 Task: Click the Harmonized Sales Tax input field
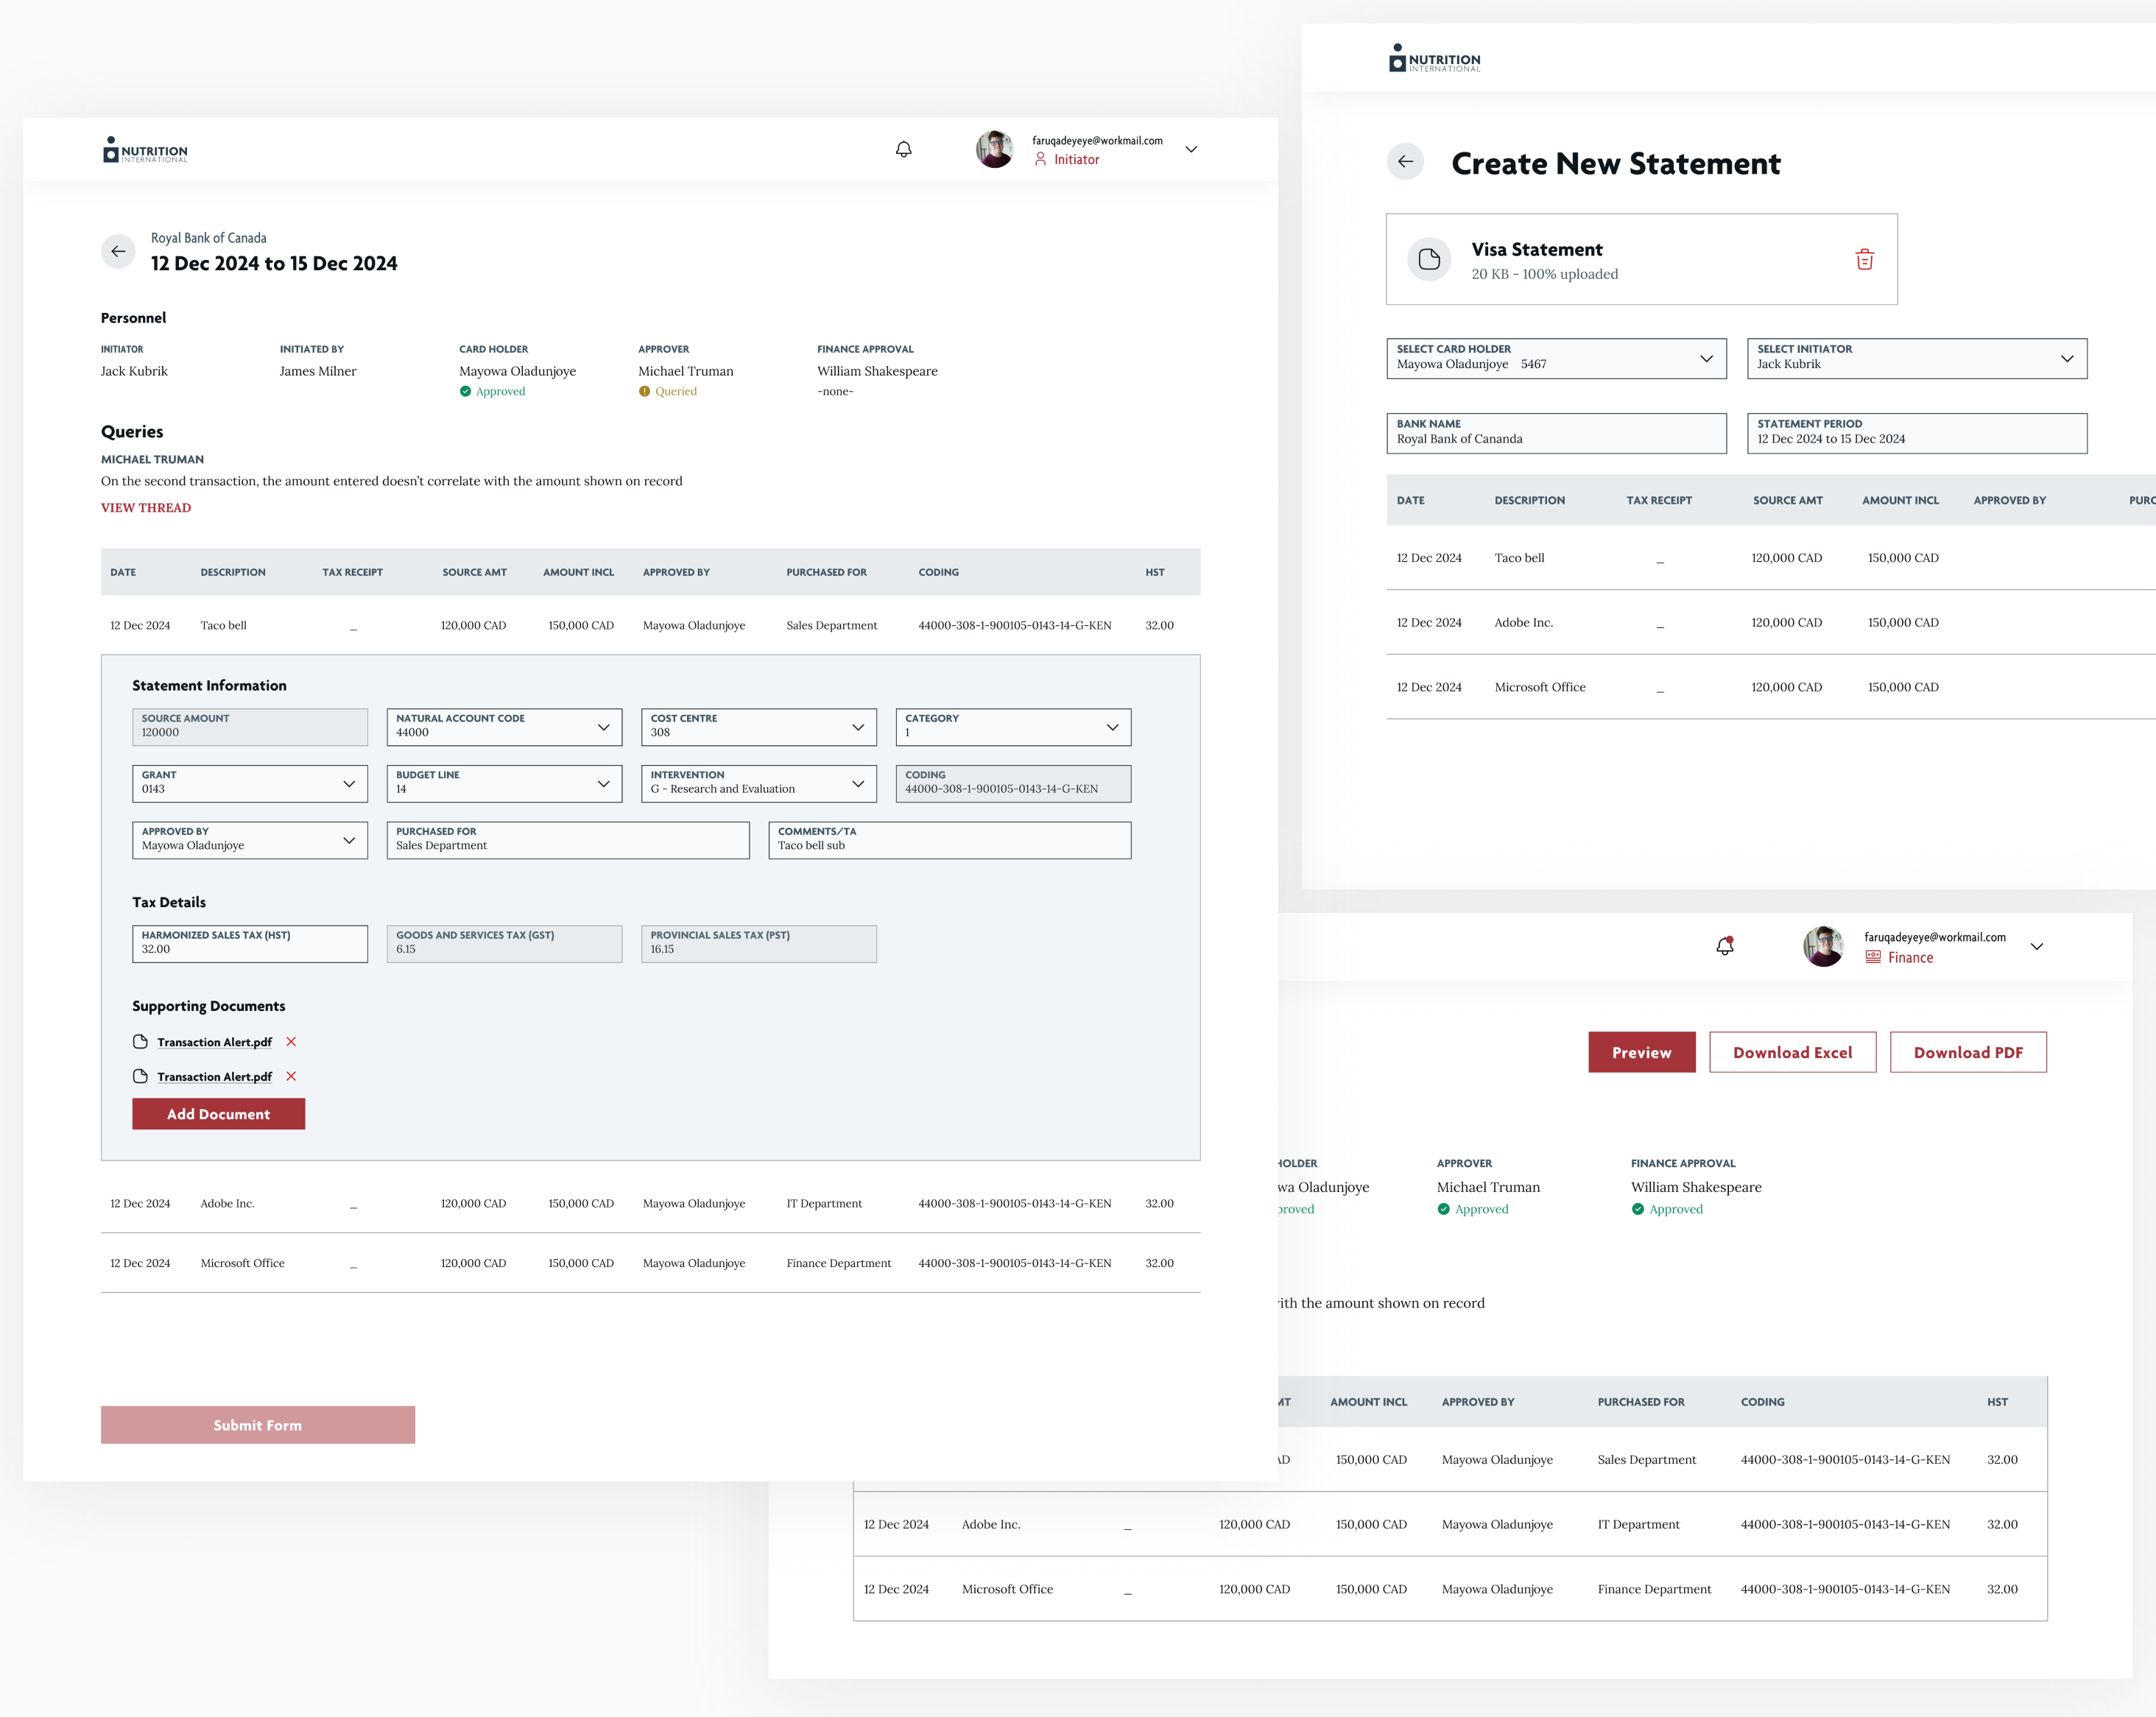click(250, 943)
